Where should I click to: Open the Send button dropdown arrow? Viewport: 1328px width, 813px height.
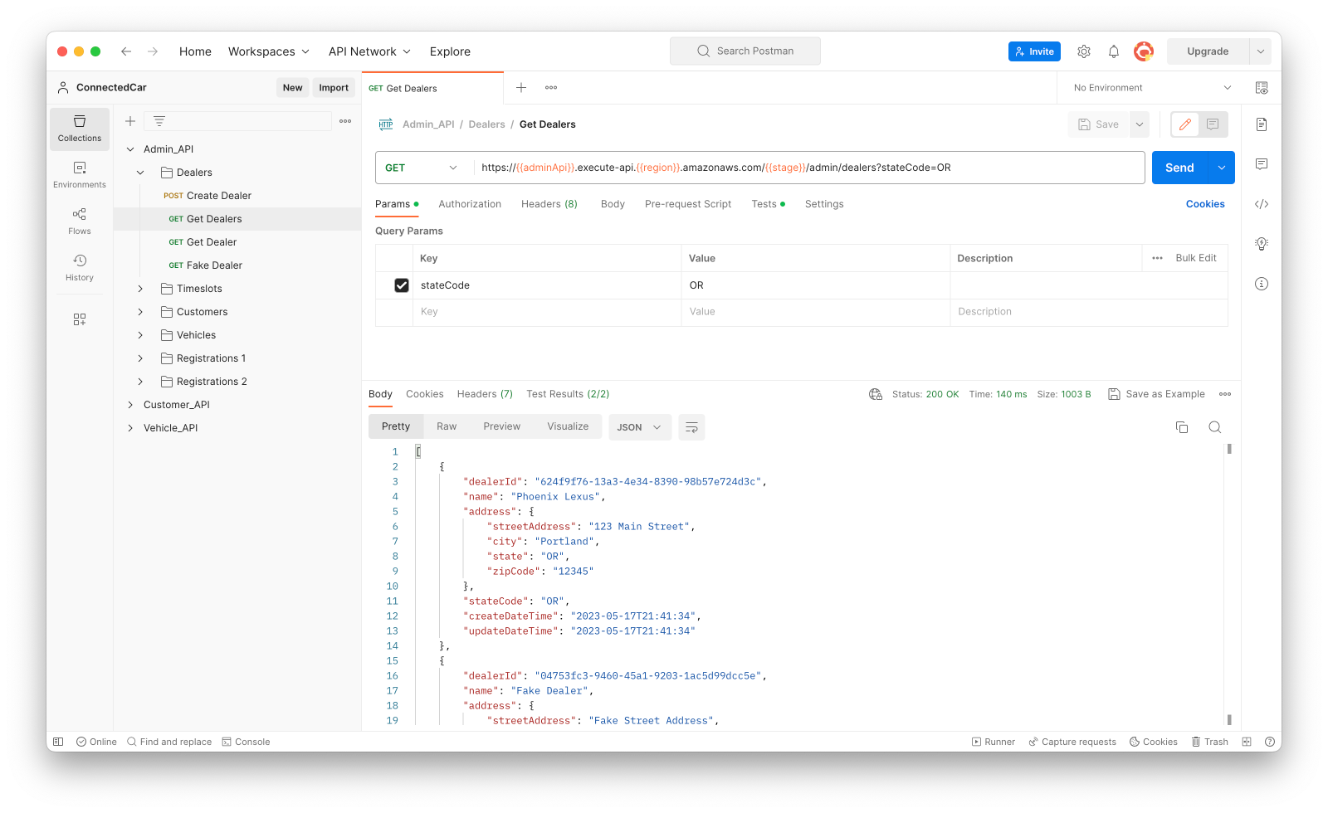pos(1222,168)
